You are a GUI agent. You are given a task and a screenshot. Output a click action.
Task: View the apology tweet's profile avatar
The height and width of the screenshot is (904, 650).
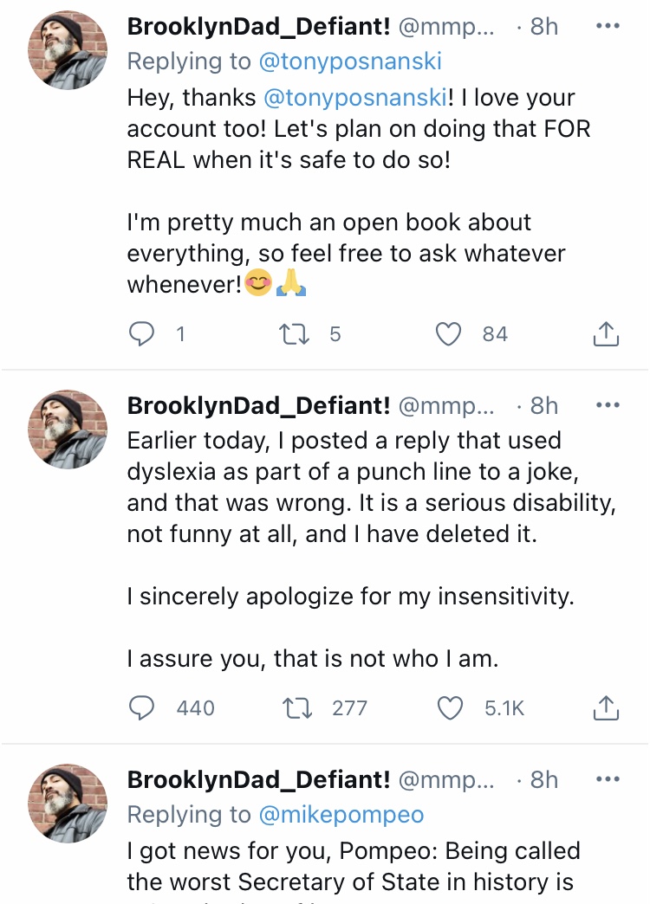68,429
